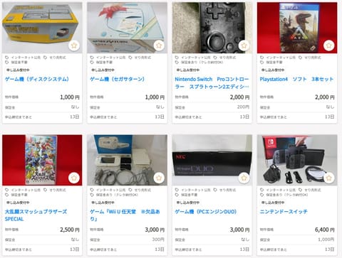Open the ニンテンドースイッチ listing link
The image size is (342, 258).
[284, 212]
